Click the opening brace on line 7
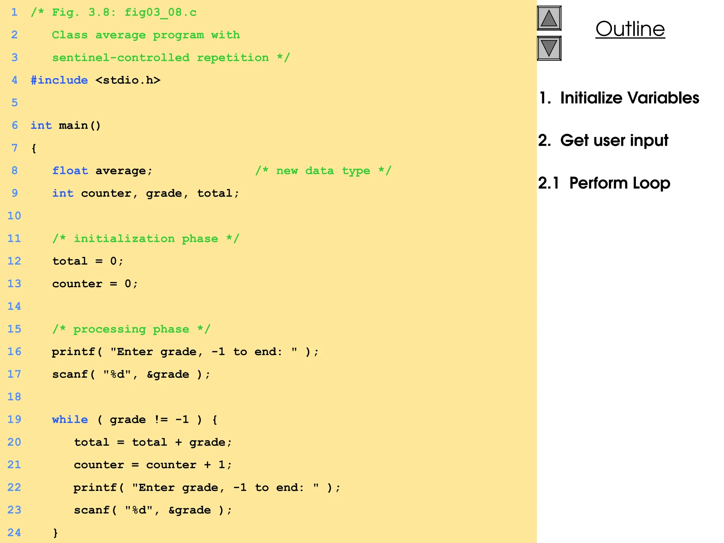 click(x=34, y=148)
